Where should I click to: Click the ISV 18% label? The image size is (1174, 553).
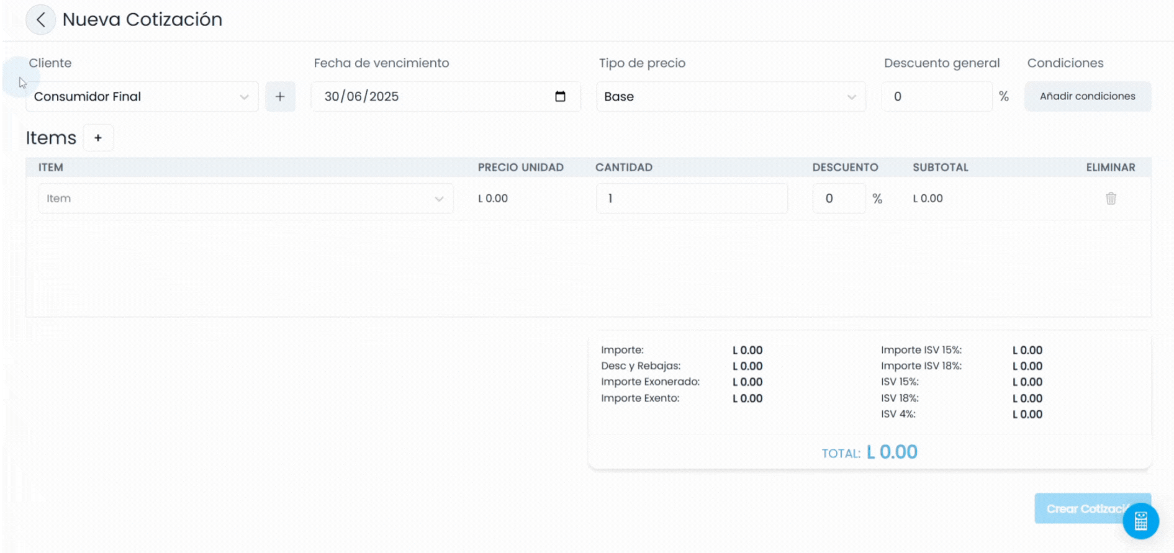900,398
